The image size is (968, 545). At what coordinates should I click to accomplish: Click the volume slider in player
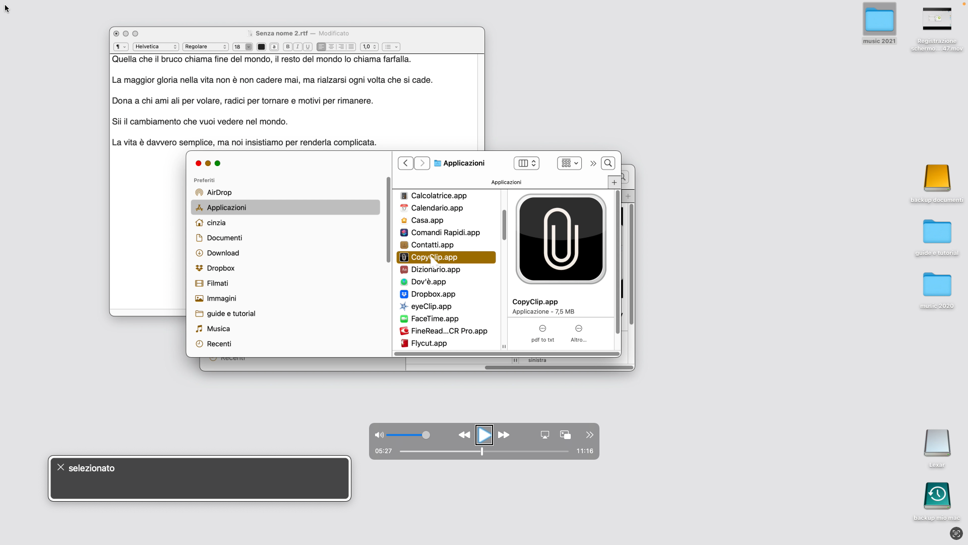click(x=408, y=435)
